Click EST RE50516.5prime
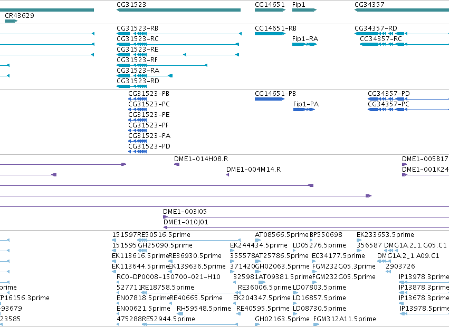Screen dimensions: 449x327 click(164, 235)
